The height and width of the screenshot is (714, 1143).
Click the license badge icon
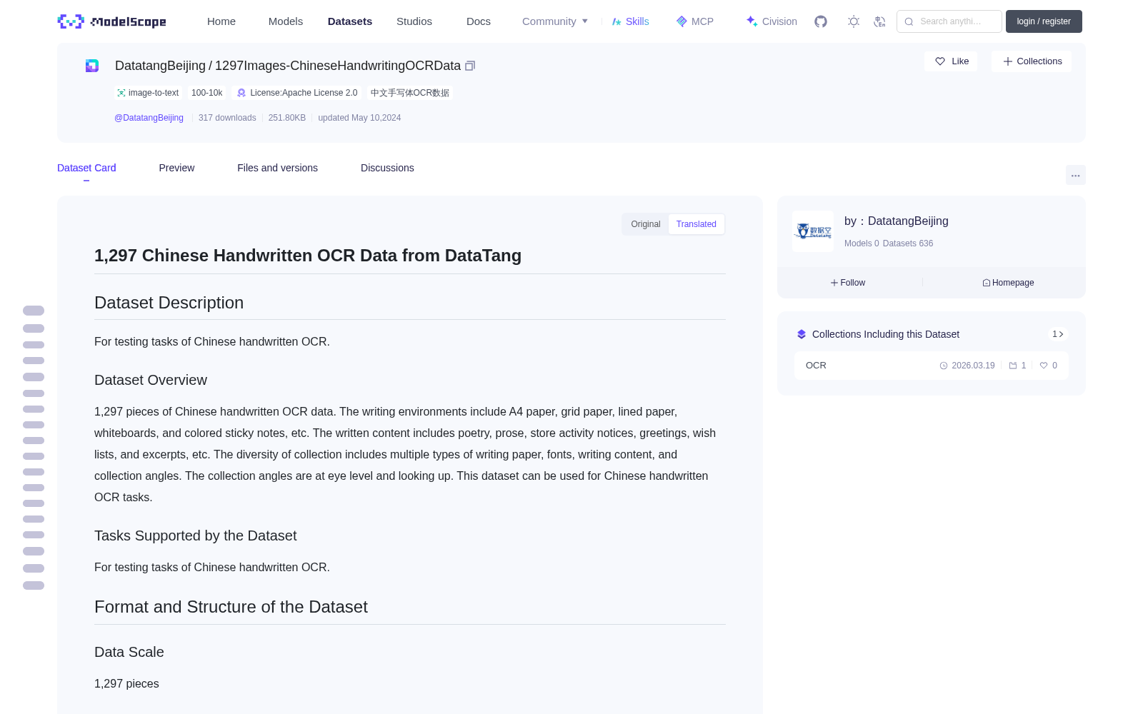tap(241, 93)
